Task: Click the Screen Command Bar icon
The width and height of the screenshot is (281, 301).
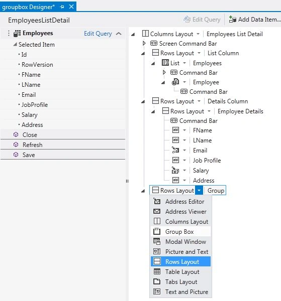Action: pyautogui.click(x=154, y=43)
